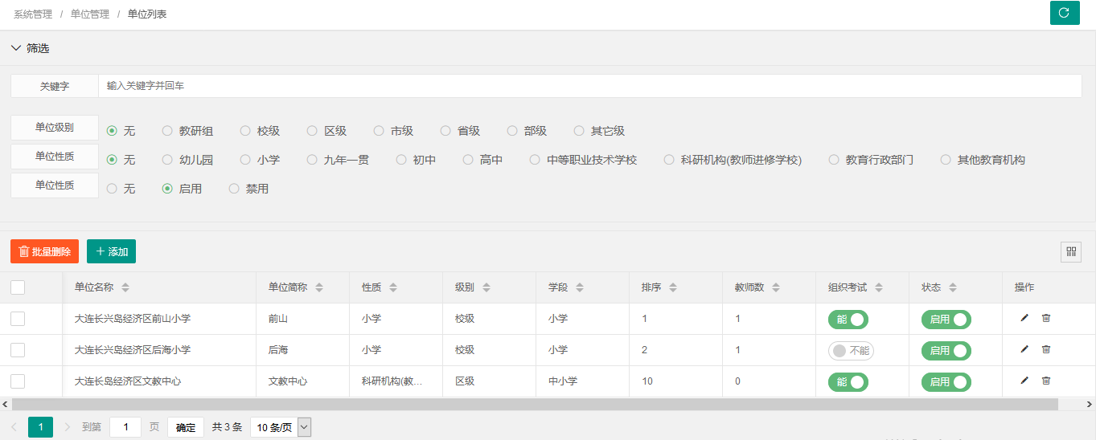1096x440 pixels.
Task: Sort by 学段 column arrows
Action: point(580,287)
